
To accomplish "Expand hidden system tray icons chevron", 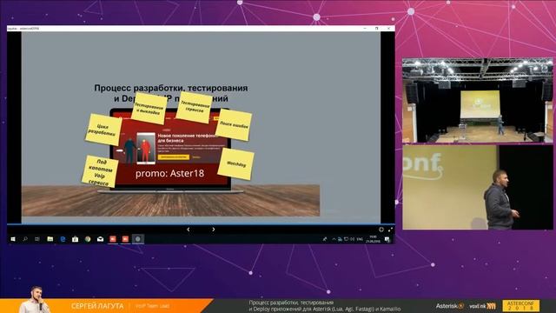I will coord(334,239).
